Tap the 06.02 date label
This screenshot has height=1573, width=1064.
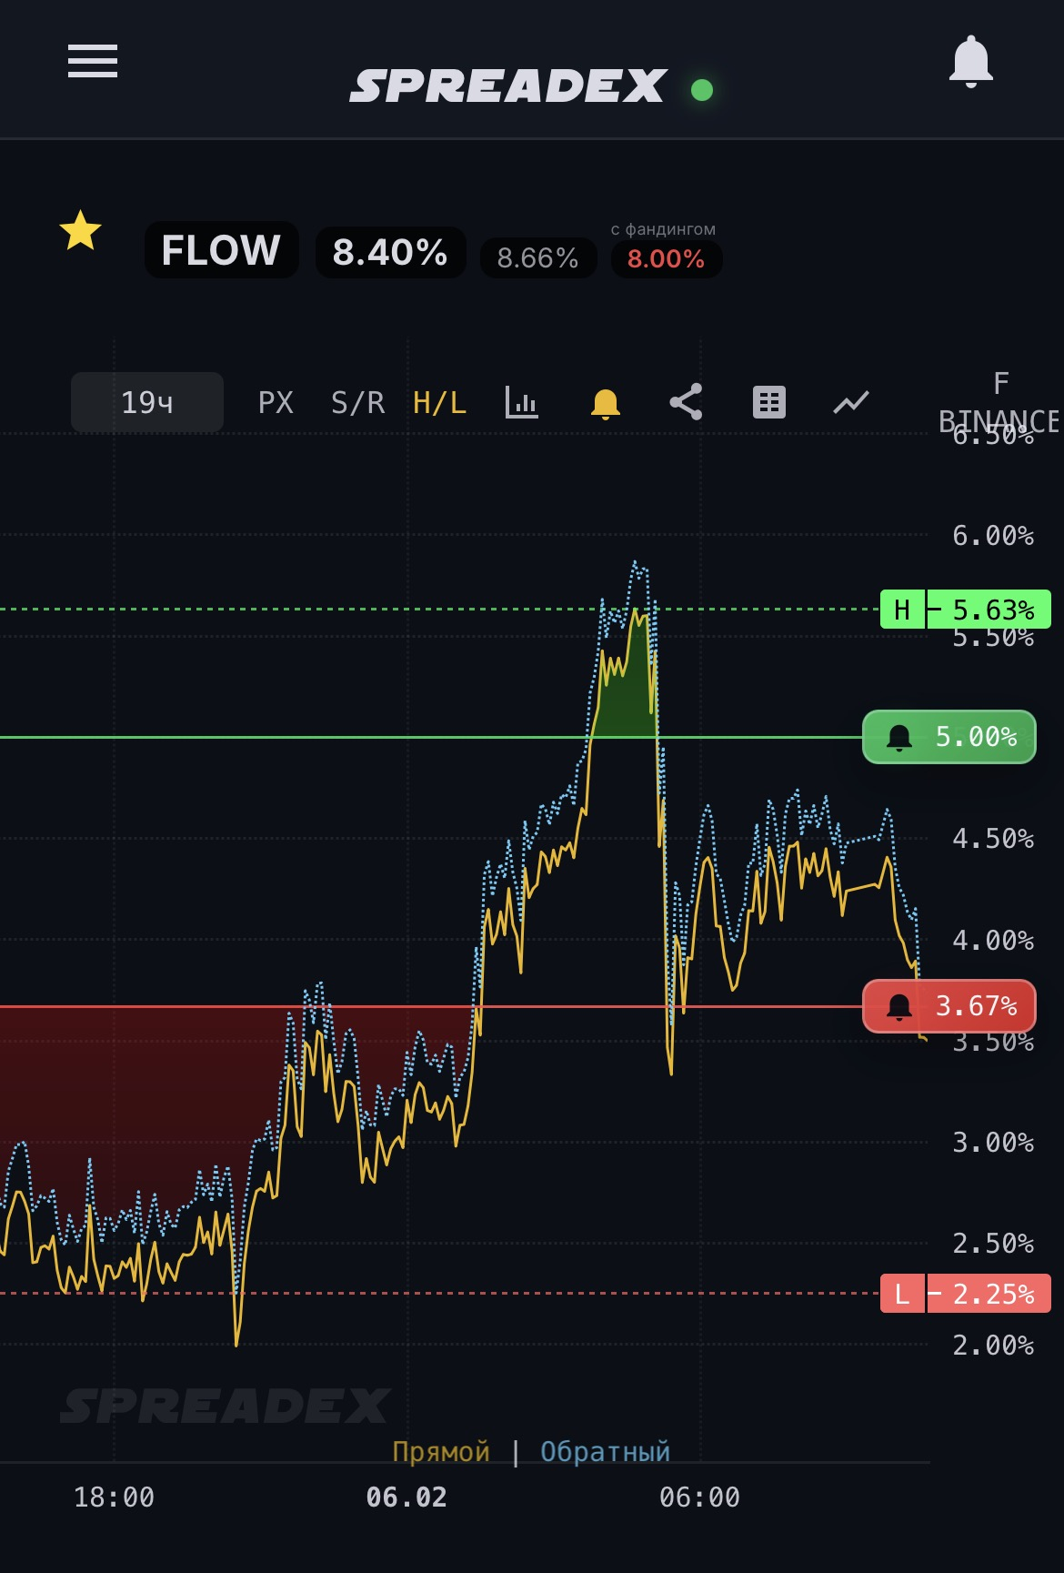(407, 1497)
